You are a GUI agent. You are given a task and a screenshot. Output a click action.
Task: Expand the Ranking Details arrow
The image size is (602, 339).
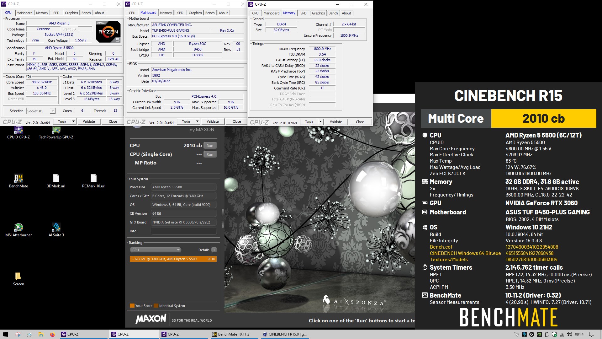pyautogui.click(x=214, y=250)
